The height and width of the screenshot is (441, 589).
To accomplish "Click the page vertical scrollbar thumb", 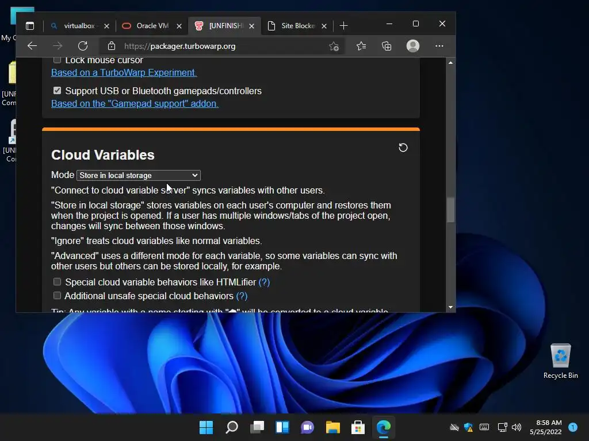I will point(450,210).
